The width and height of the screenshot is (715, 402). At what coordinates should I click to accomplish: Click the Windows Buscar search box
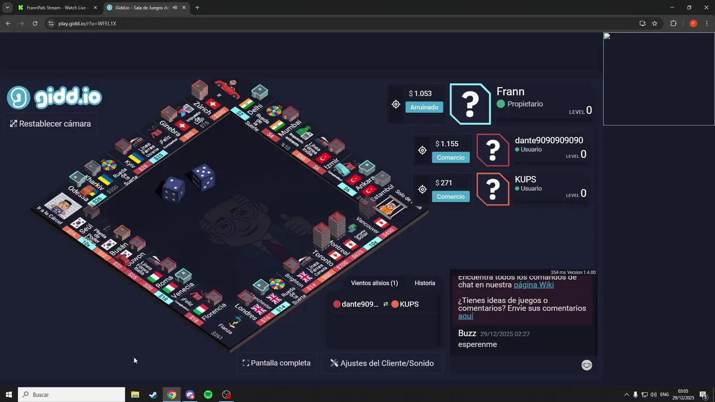pos(71,395)
